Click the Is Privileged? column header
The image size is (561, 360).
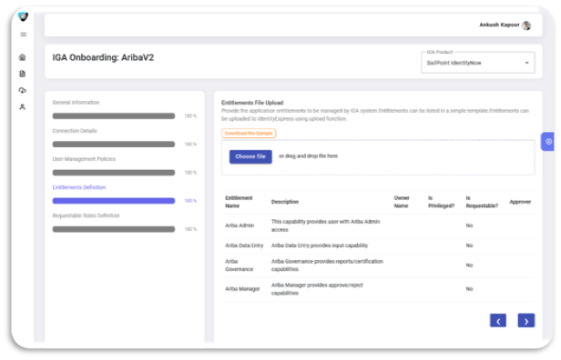pos(441,202)
